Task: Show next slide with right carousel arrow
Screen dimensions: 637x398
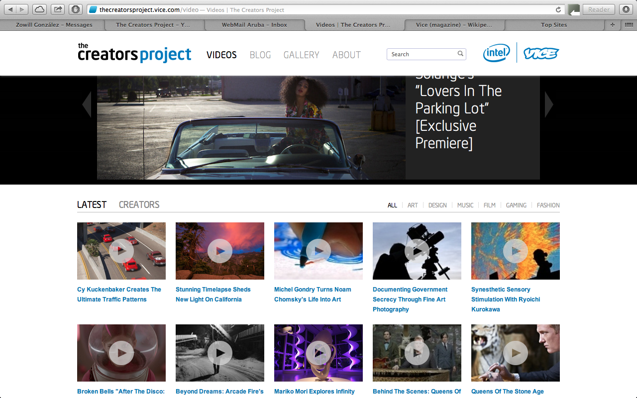Action: tap(549, 104)
